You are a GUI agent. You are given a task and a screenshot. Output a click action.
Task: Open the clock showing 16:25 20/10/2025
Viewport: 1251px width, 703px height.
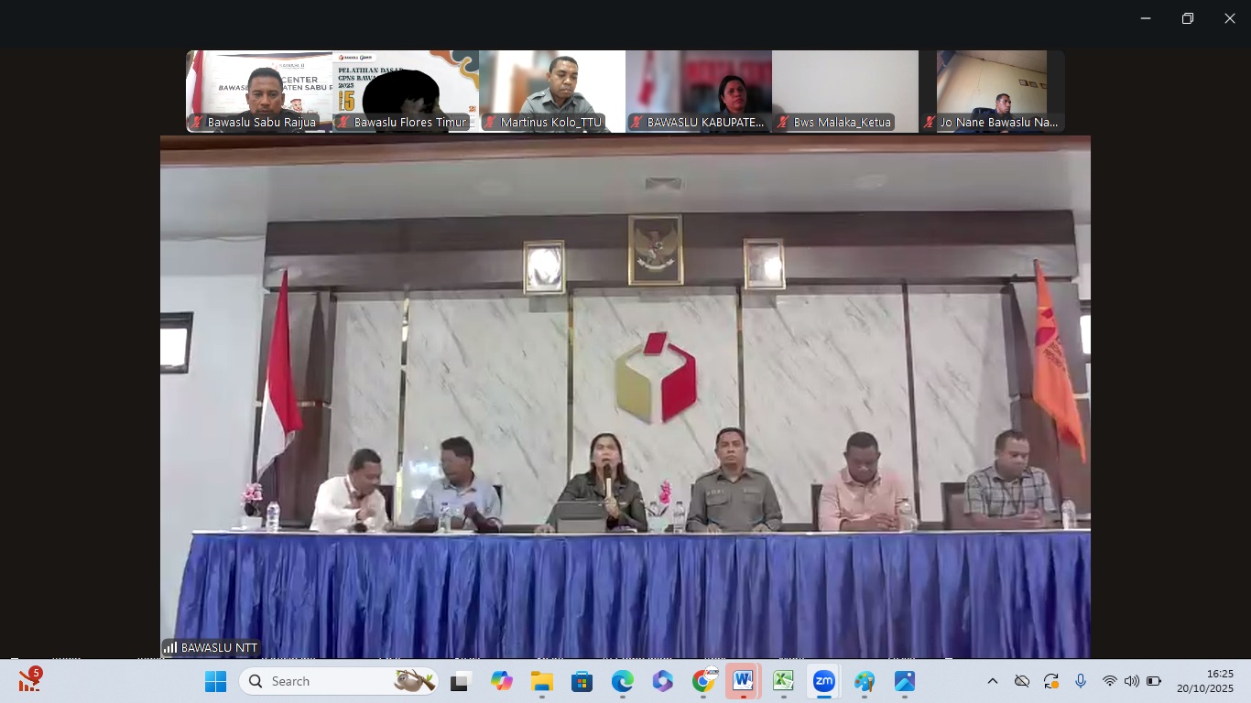[1204, 681]
